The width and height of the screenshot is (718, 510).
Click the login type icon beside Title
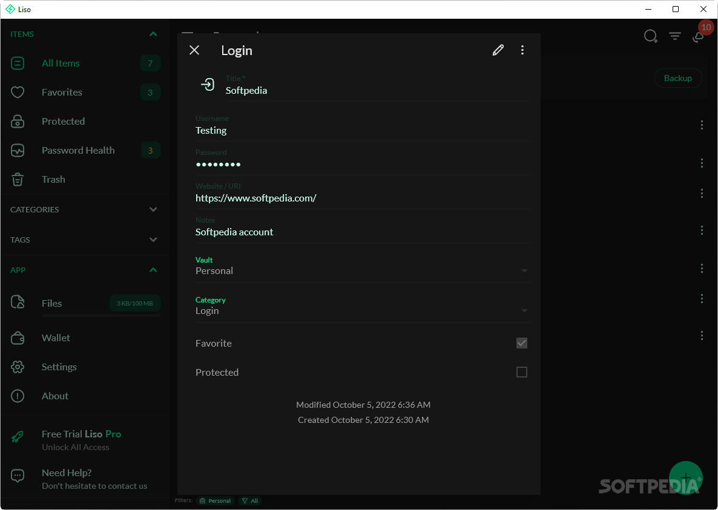click(x=208, y=84)
